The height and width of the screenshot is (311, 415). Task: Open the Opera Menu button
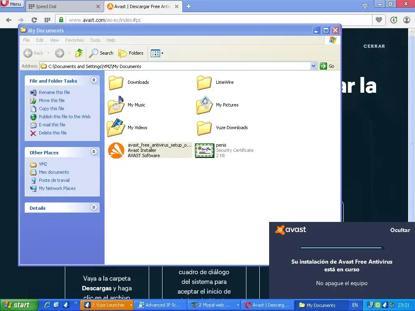(12, 4)
